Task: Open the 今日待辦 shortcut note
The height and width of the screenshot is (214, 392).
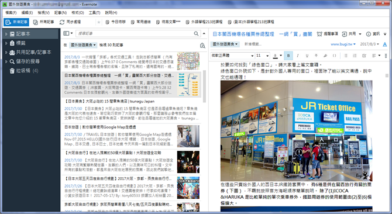Action: tap(115, 22)
